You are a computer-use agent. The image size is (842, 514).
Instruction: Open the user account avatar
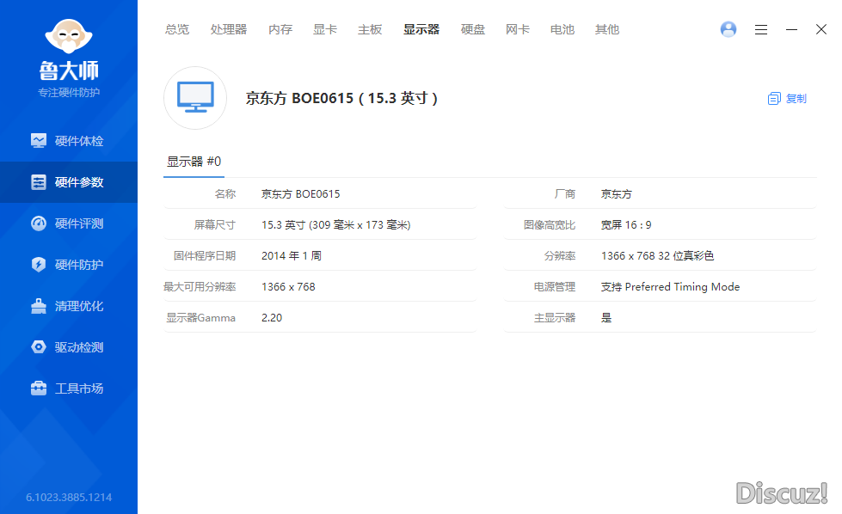click(x=728, y=29)
